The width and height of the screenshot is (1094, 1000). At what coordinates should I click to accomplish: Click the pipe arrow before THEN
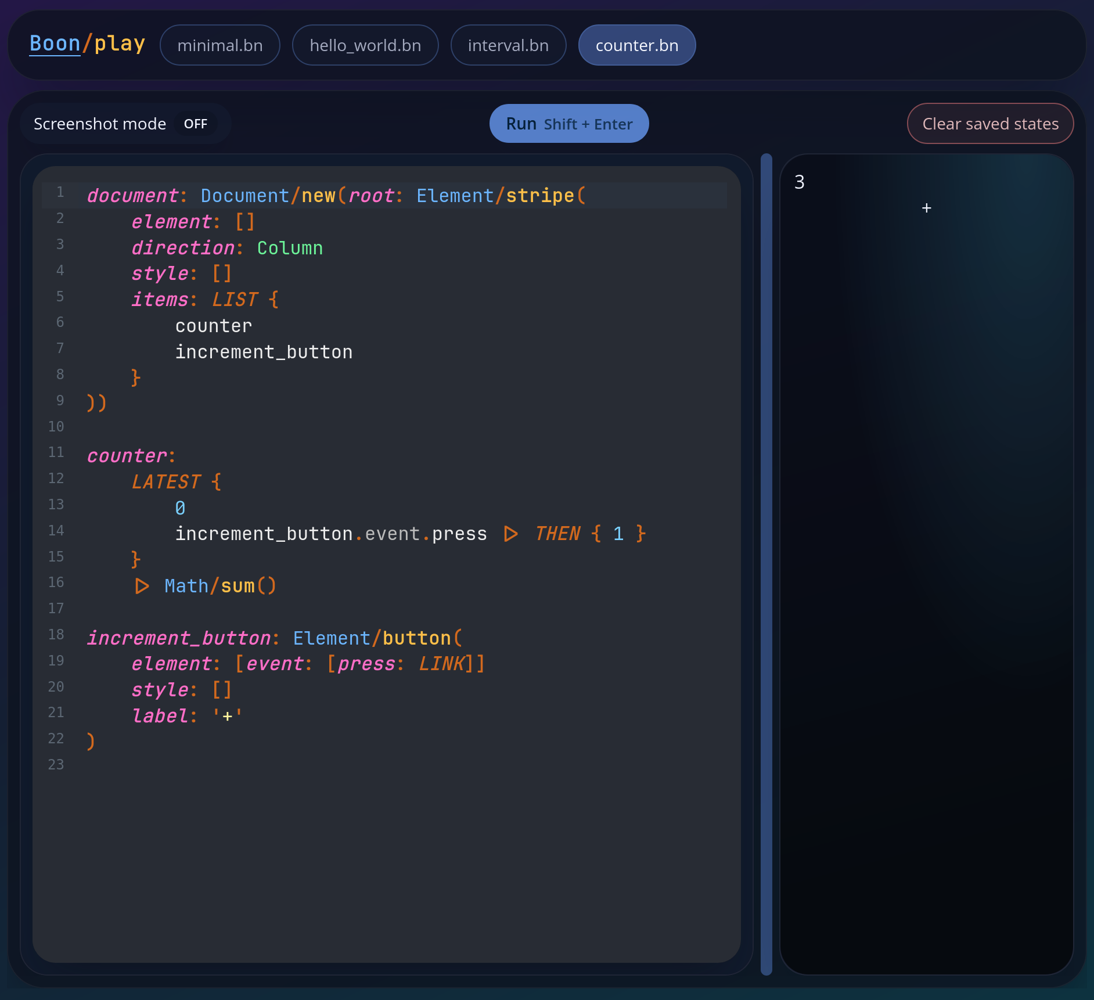coord(510,534)
